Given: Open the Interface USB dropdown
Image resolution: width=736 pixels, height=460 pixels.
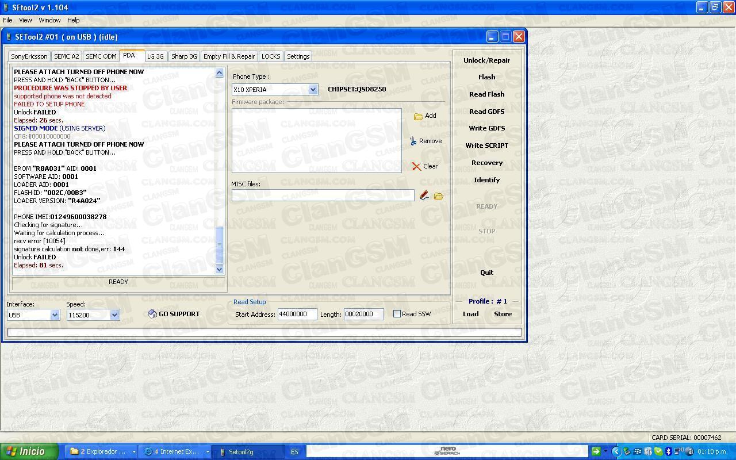Looking at the screenshot, I should [x=55, y=315].
